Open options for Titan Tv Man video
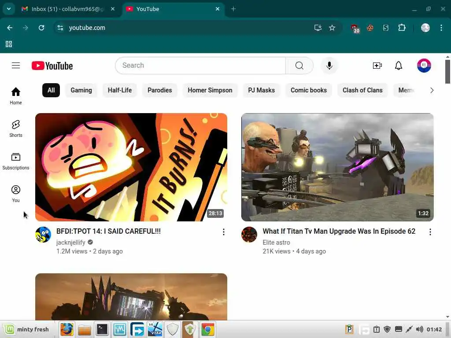The width and height of the screenshot is (451, 338). click(x=430, y=232)
